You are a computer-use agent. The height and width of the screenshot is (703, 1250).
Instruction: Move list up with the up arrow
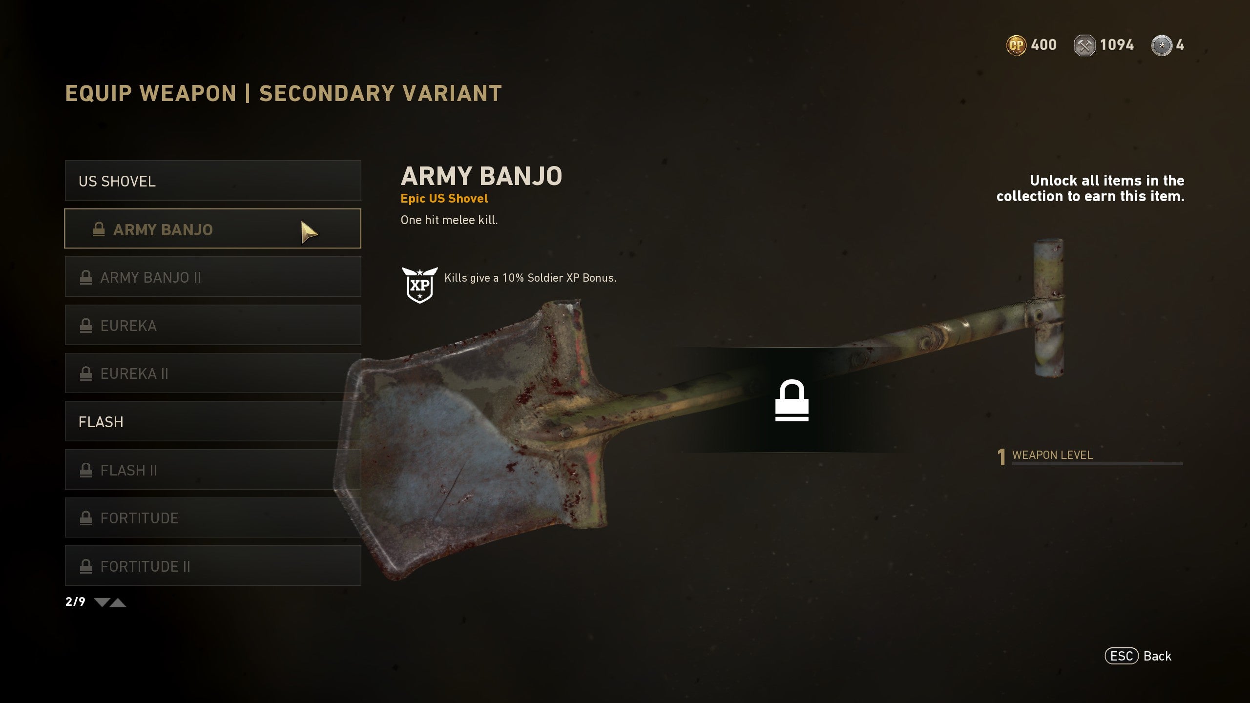[118, 602]
